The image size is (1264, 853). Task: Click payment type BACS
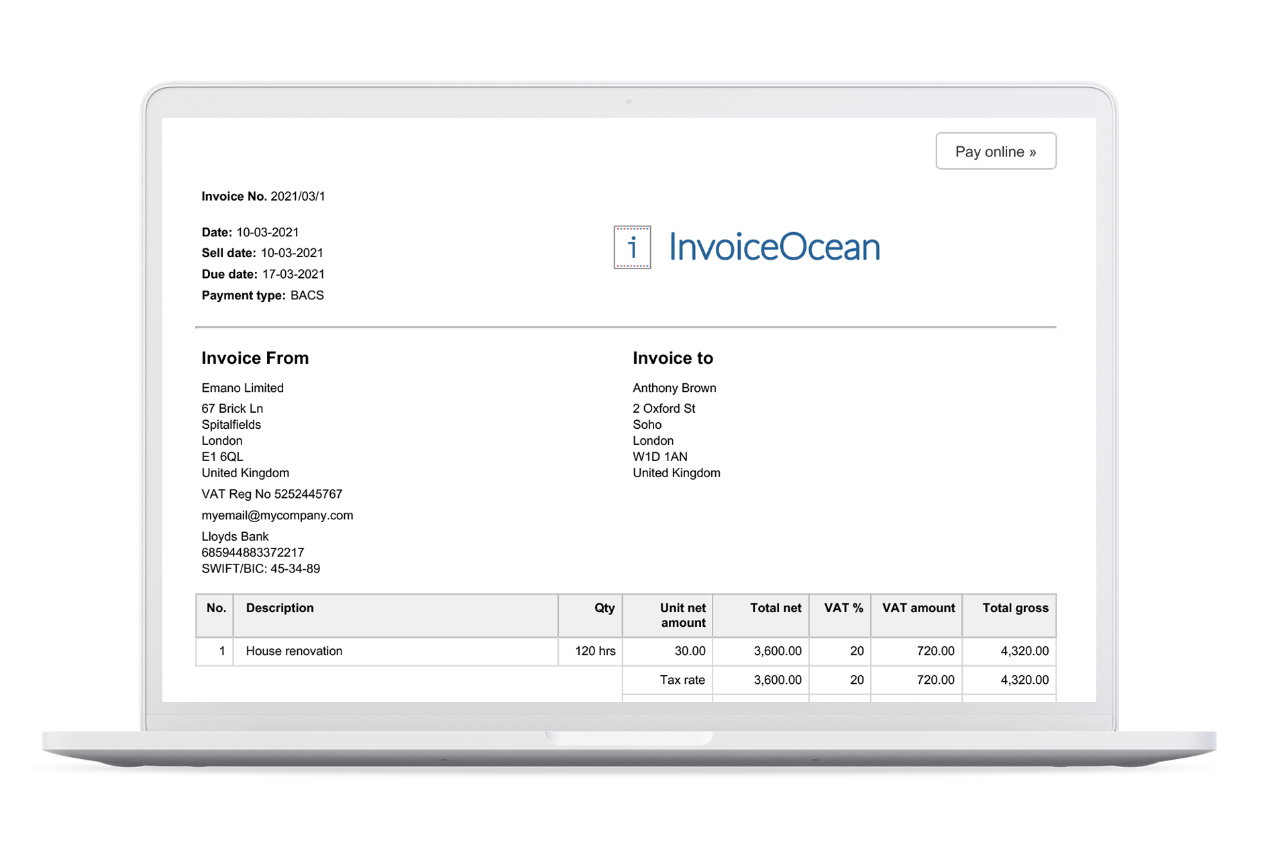(x=307, y=295)
